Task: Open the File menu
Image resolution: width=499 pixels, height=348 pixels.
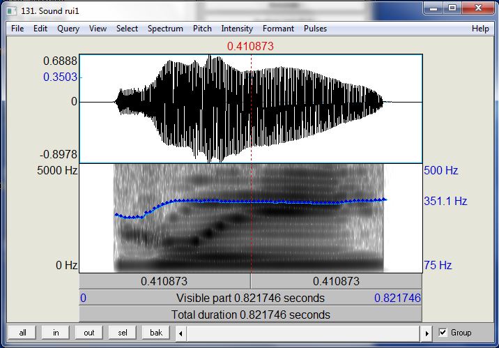Action: [x=17, y=29]
